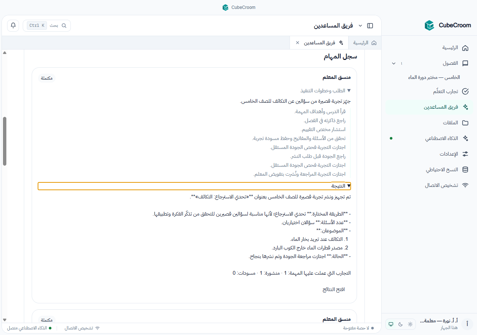Click افتح النتائج button
Screen dimensions: 477x335
point(334,290)
